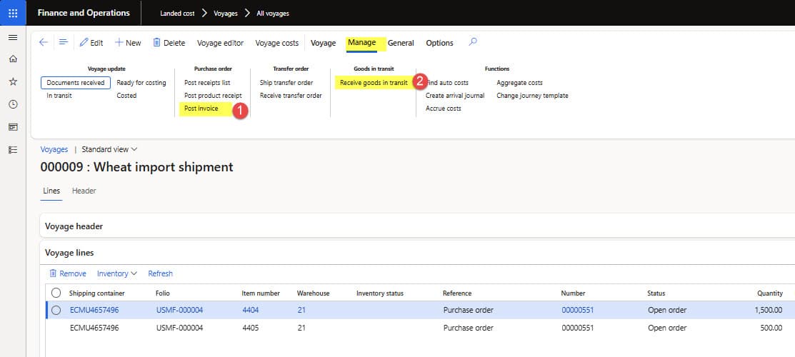The image size is (795, 357).
Task: Open Modules list icon in sidebar
Action: click(13, 149)
